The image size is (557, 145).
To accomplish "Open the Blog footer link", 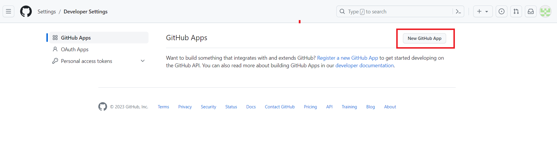I will (371, 107).
